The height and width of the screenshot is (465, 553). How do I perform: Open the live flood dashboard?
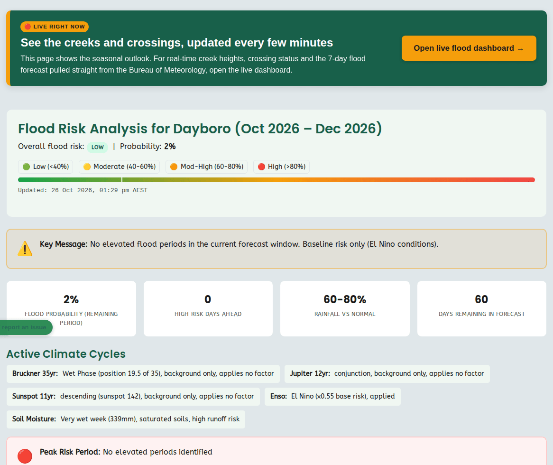(x=469, y=48)
